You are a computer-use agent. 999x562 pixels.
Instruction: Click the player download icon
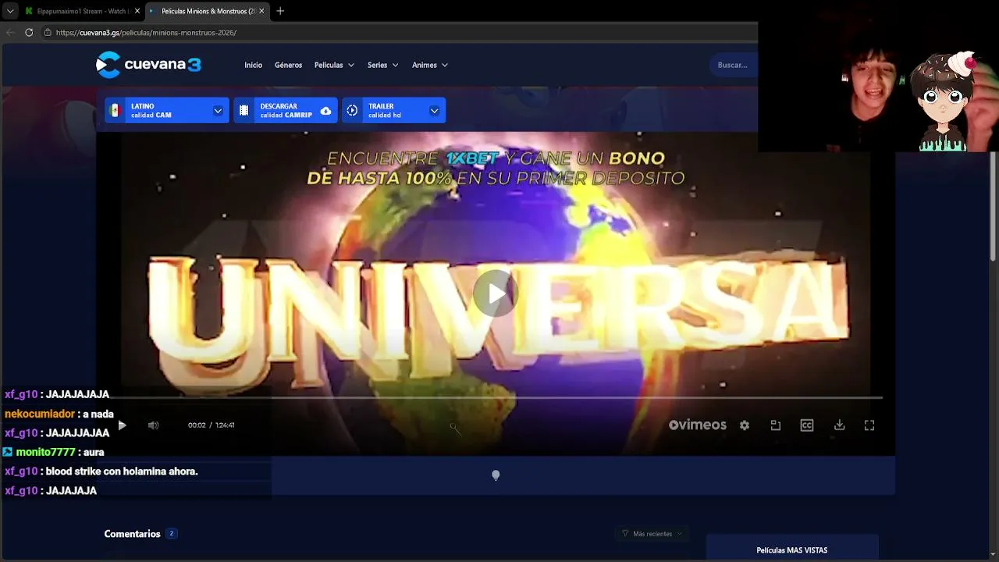click(x=839, y=425)
